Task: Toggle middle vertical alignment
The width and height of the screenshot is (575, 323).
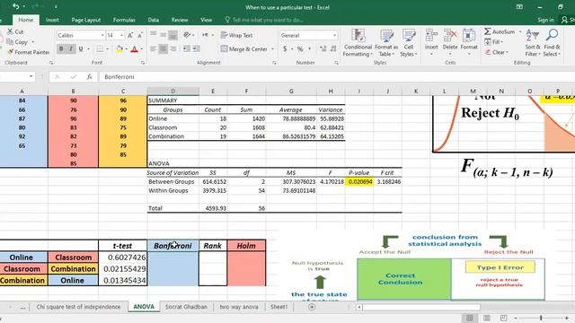Action: click(x=163, y=35)
